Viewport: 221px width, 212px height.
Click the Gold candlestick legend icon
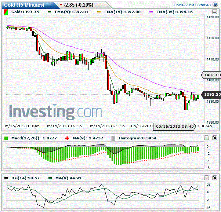pyautogui.click(x=6, y=12)
